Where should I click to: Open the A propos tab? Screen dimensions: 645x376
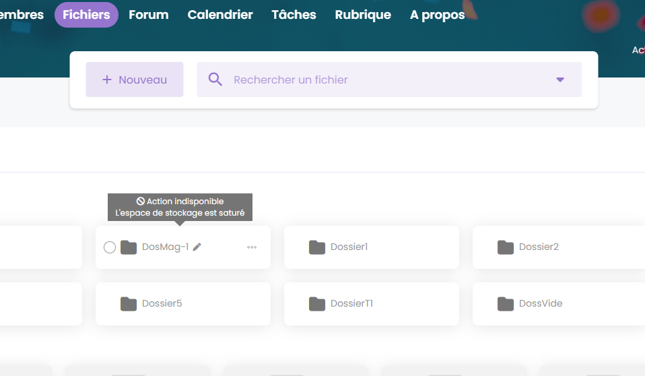437,15
